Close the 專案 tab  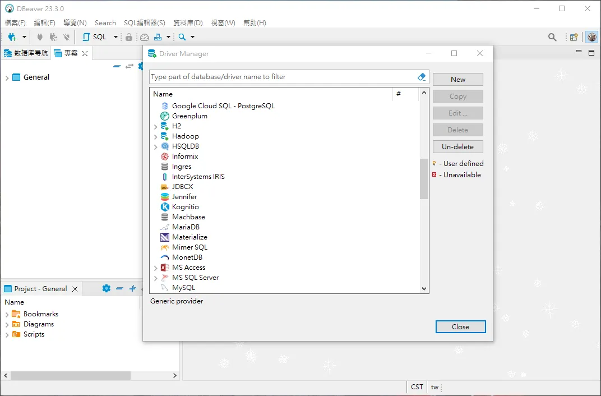pyautogui.click(x=85, y=54)
